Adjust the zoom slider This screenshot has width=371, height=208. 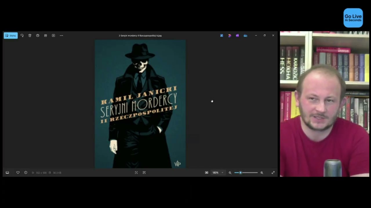246,172
